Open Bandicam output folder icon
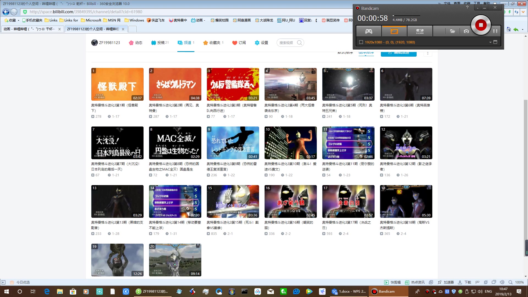Screen dimensions: 528x297 [452, 31]
